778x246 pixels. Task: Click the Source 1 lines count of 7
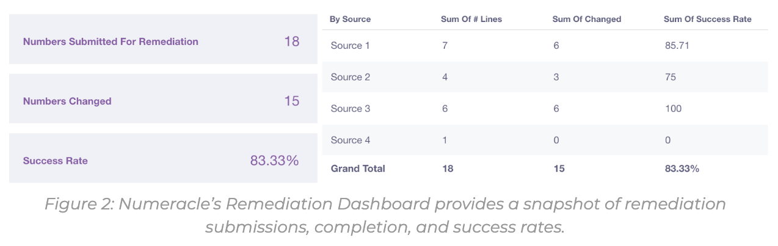444,46
